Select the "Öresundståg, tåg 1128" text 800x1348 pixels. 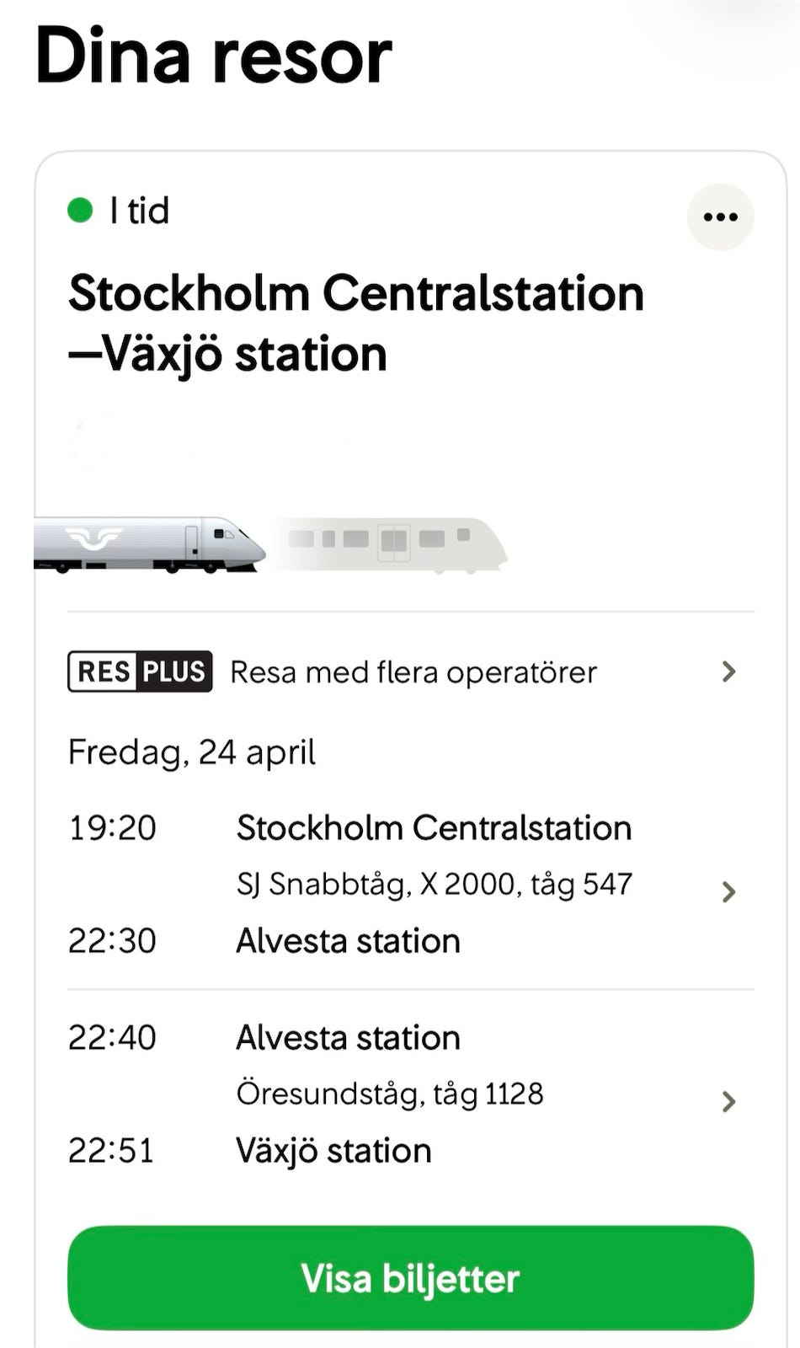pyautogui.click(x=389, y=1094)
